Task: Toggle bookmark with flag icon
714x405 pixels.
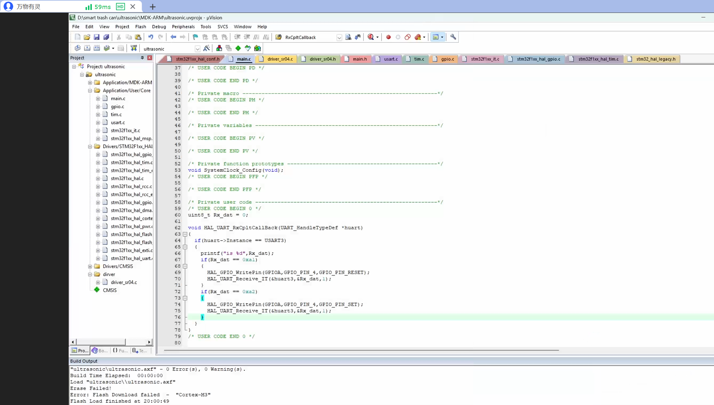Action: (x=195, y=37)
